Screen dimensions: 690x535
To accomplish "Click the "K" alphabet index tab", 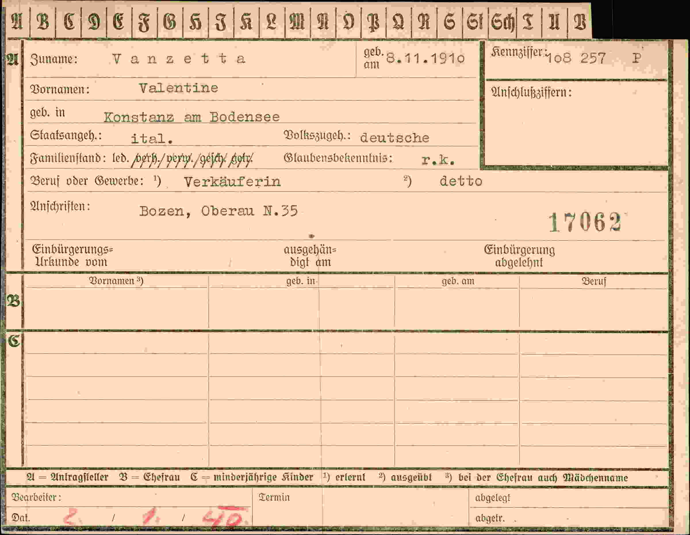I will coord(246,22).
